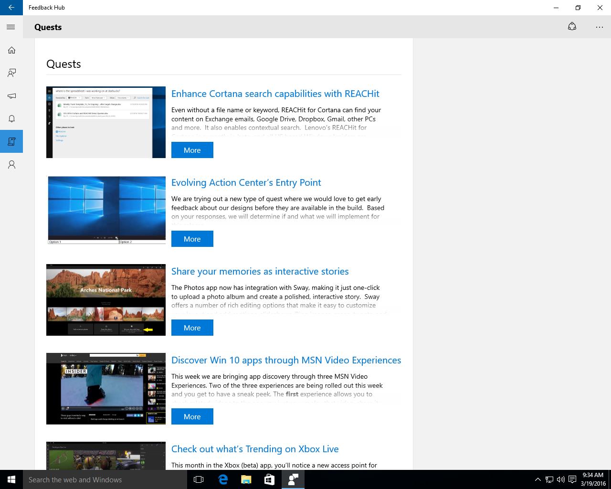Open the Feedback section in sidebar
The image size is (611, 489).
(x=11, y=73)
